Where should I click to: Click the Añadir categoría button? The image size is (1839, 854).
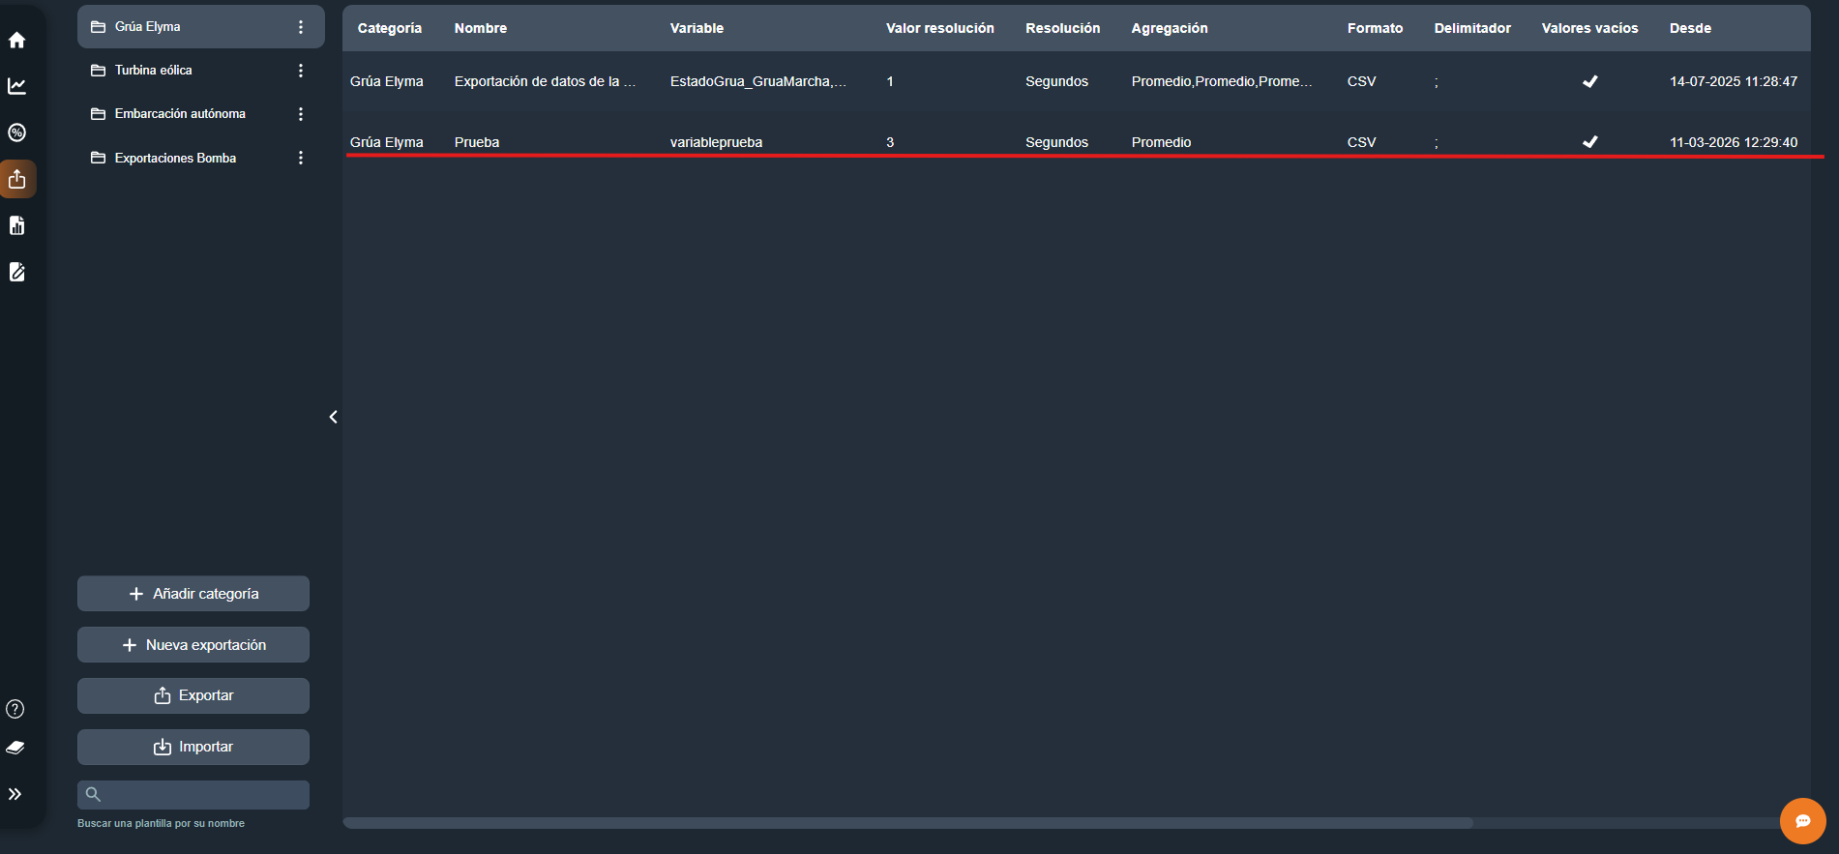click(193, 594)
